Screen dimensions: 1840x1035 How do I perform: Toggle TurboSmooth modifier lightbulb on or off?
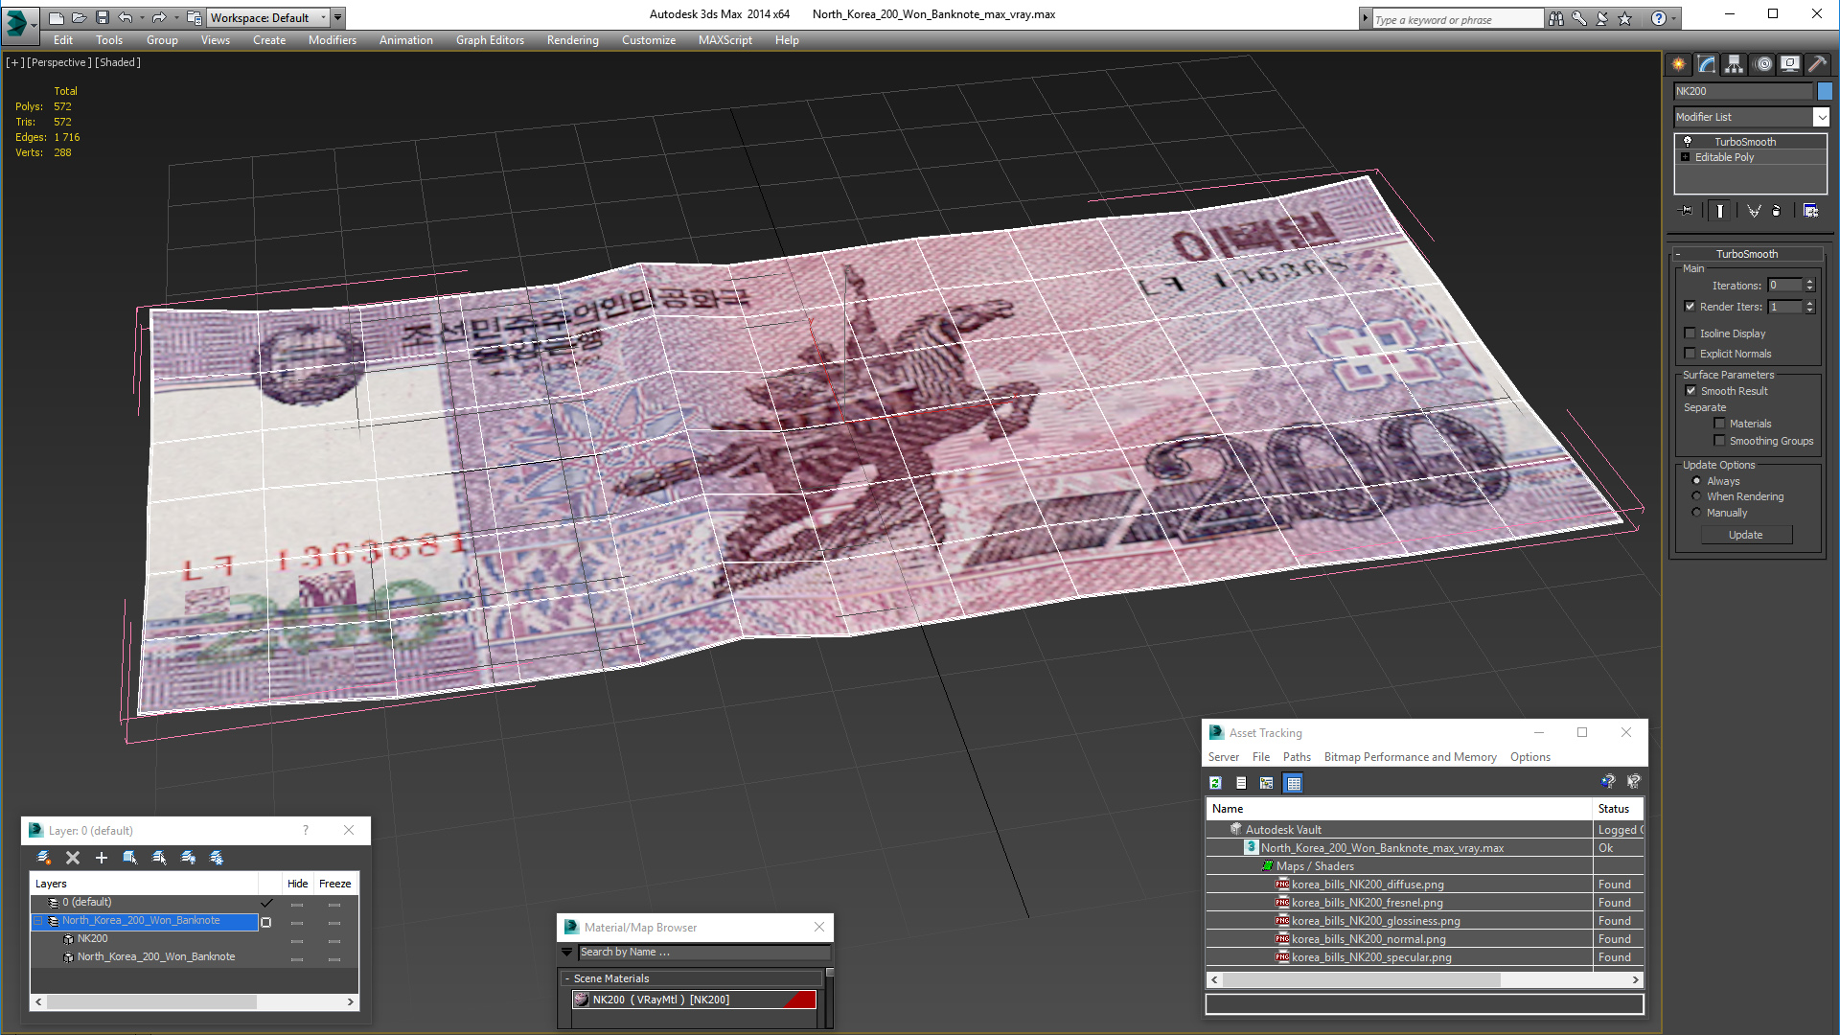(x=1688, y=142)
